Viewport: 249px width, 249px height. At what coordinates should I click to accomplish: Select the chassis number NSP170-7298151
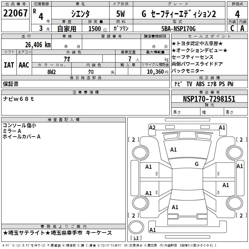tap(209, 99)
